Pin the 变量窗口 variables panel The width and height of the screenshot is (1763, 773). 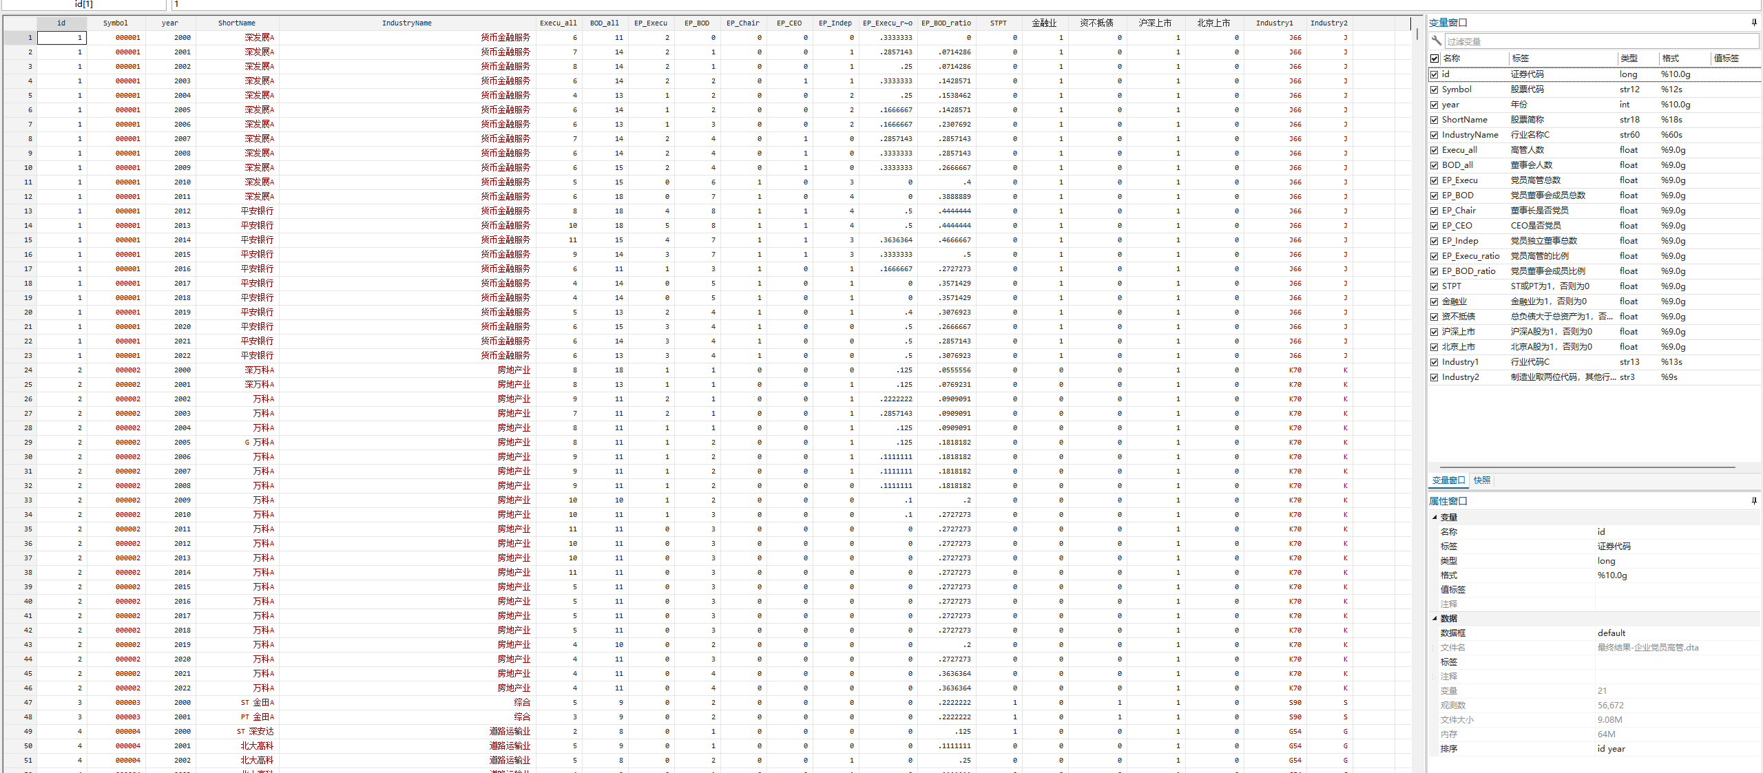[1754, 23]
